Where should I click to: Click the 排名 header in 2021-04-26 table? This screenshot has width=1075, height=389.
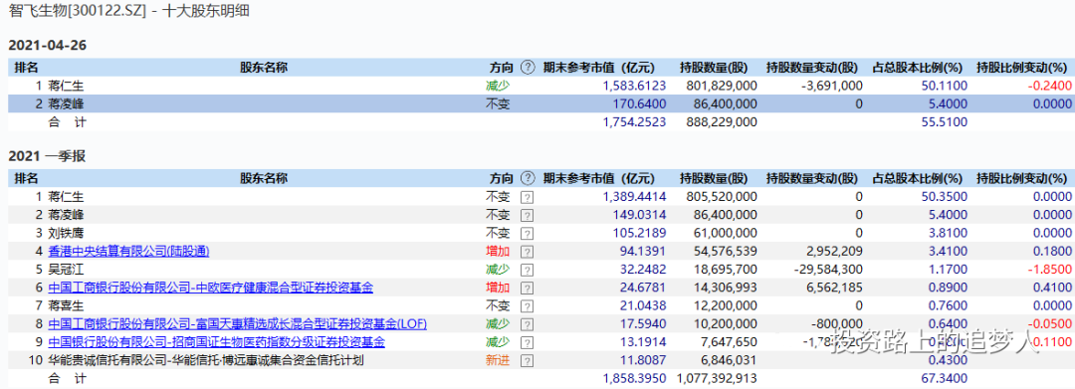(x=26, y=67)
